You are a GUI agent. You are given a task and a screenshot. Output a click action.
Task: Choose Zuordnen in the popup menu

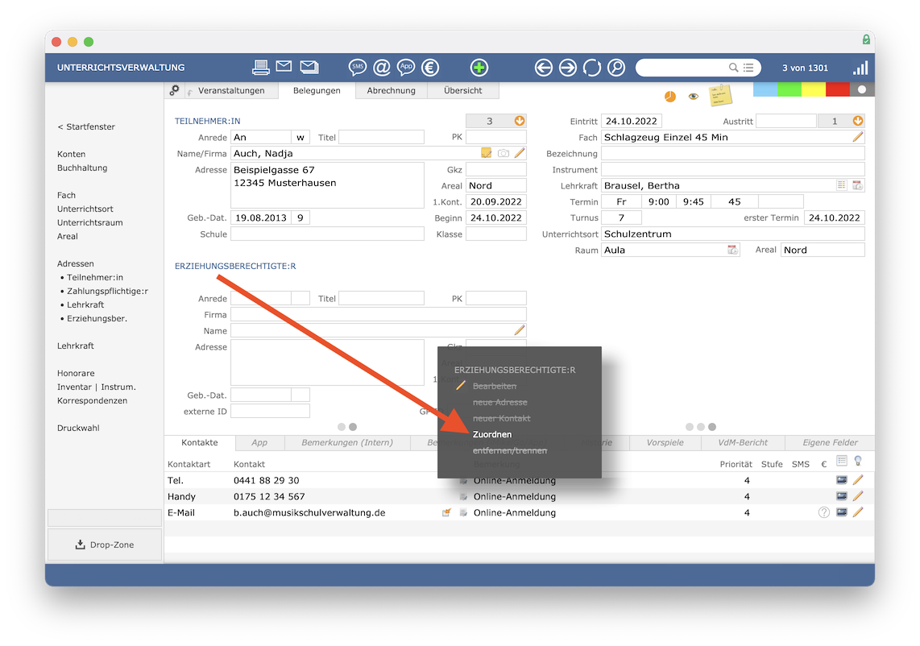point(492,434)
